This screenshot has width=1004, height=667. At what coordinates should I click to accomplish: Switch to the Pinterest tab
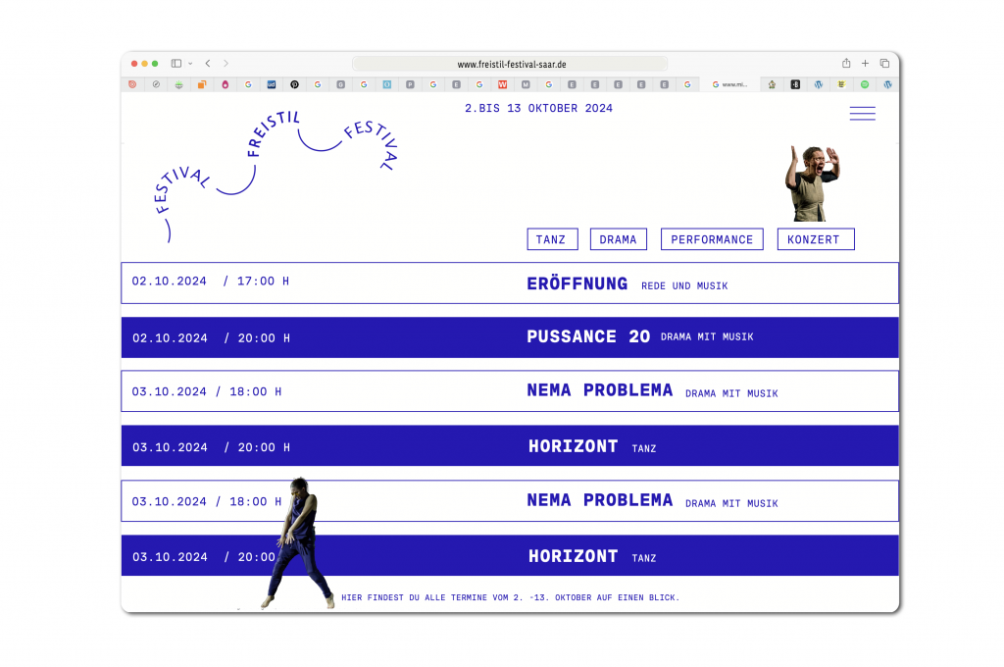(x=294, y=85)
